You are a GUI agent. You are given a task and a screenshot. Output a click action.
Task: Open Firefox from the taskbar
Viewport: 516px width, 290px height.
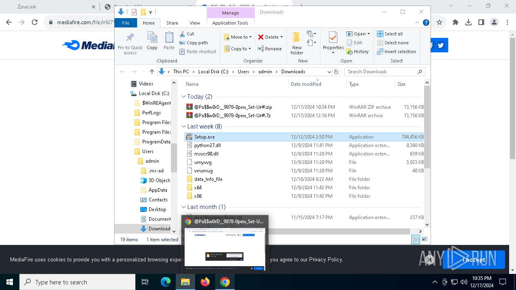tap(205, 282)
